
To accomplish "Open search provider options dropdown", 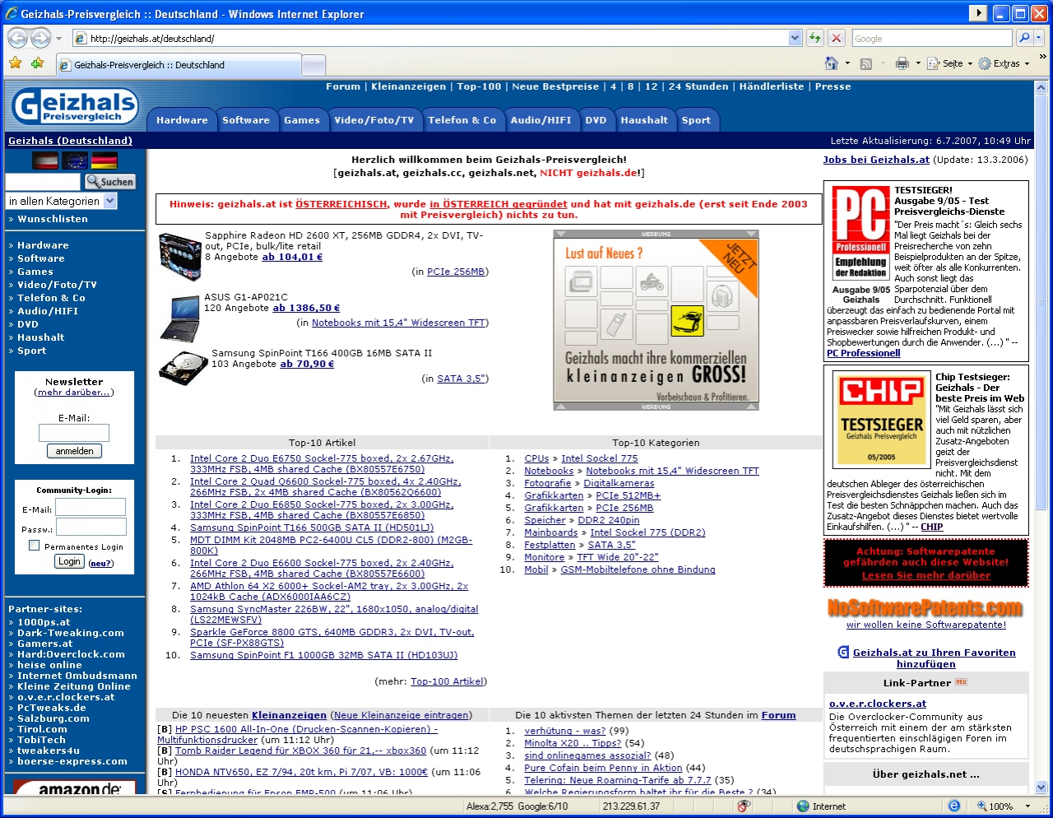I will pos(1039,38).
